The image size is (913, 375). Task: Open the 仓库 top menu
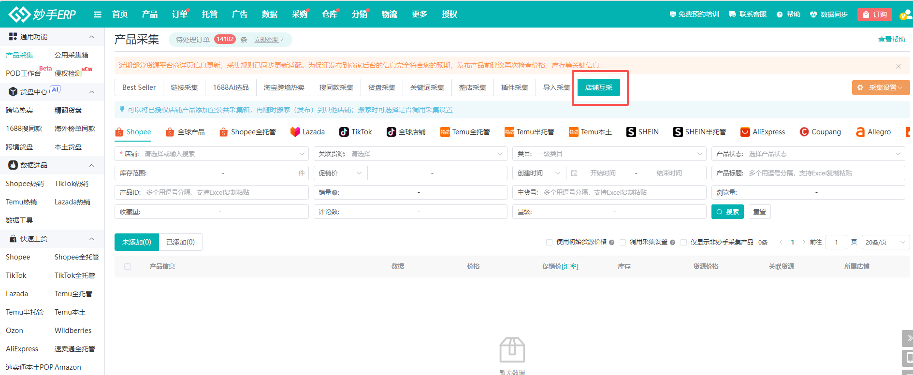click(330, 14)
